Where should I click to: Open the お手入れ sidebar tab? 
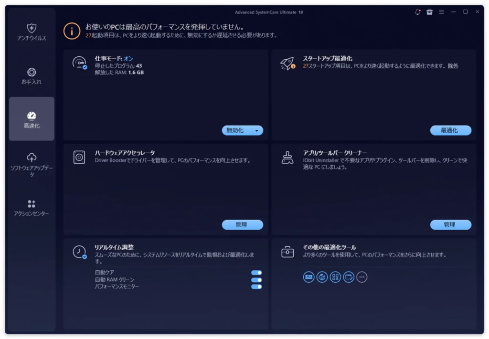click(32, 76)
